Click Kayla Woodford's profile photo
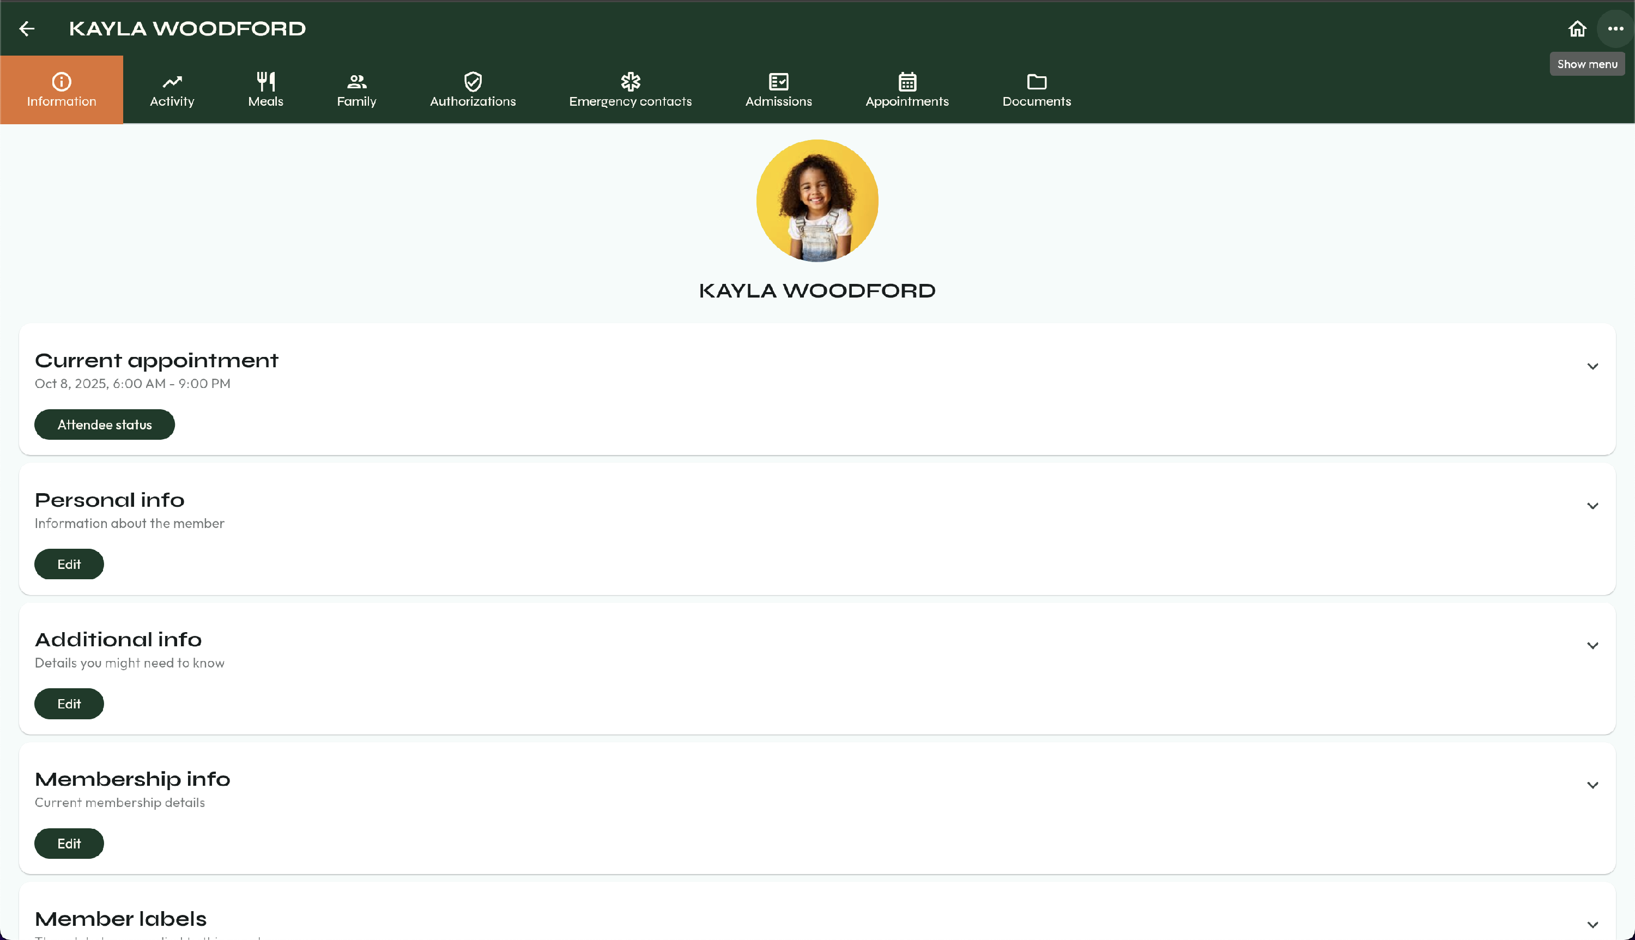Screen dimensions: 1635x940 [816, 201]
